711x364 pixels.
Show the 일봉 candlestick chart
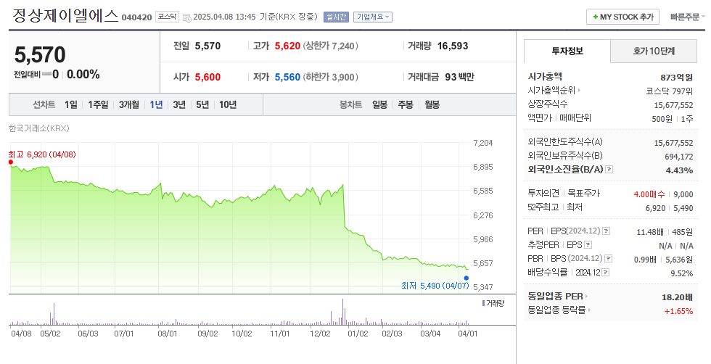pyautogui.click(x=380, y=104)
